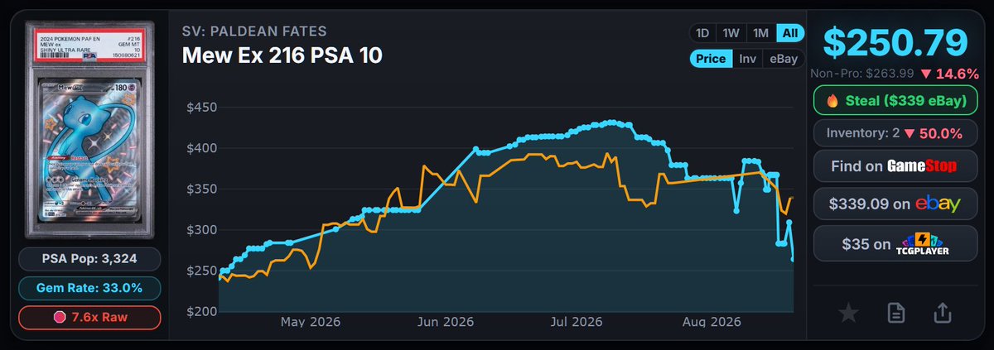This screenshot has width=994, height=350.
Task: Open the $35 on TCGplayer listing
Action: point(894,243)
